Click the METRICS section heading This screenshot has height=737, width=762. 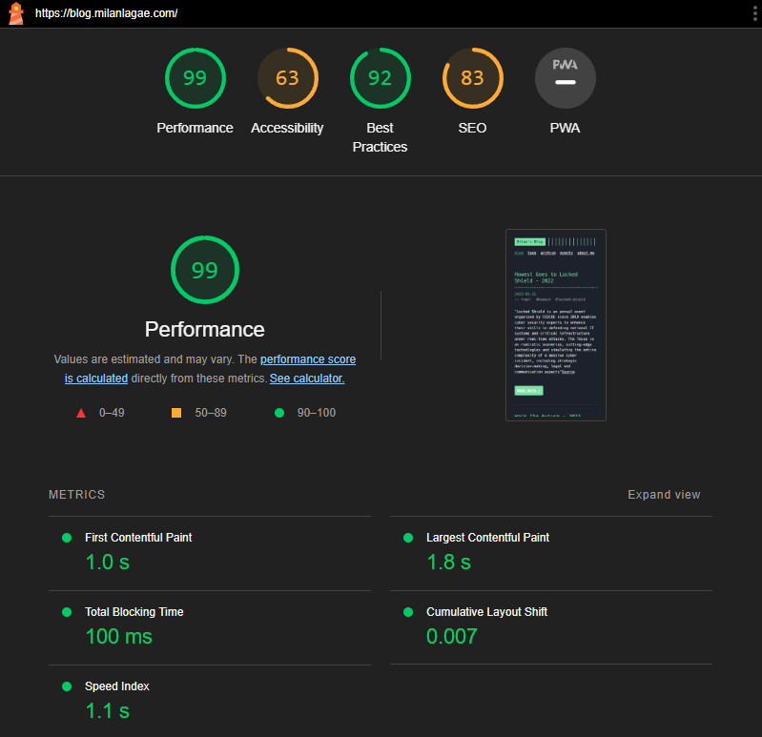pos(77,495)
